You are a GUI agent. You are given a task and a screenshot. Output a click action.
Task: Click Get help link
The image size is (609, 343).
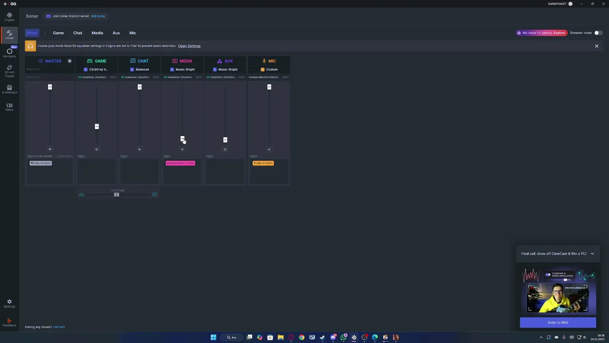coord(59,327)
